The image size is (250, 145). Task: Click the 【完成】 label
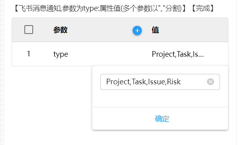click(202, 8)
